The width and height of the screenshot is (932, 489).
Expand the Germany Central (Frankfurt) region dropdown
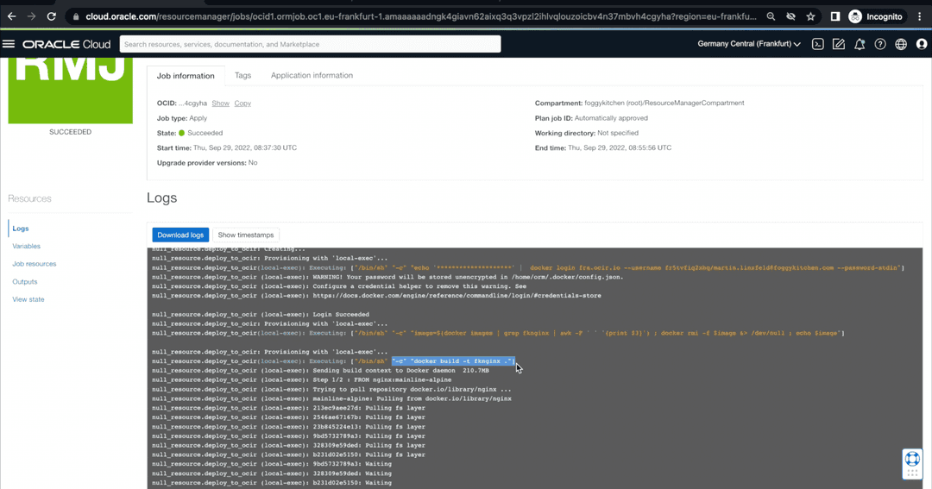749,44
